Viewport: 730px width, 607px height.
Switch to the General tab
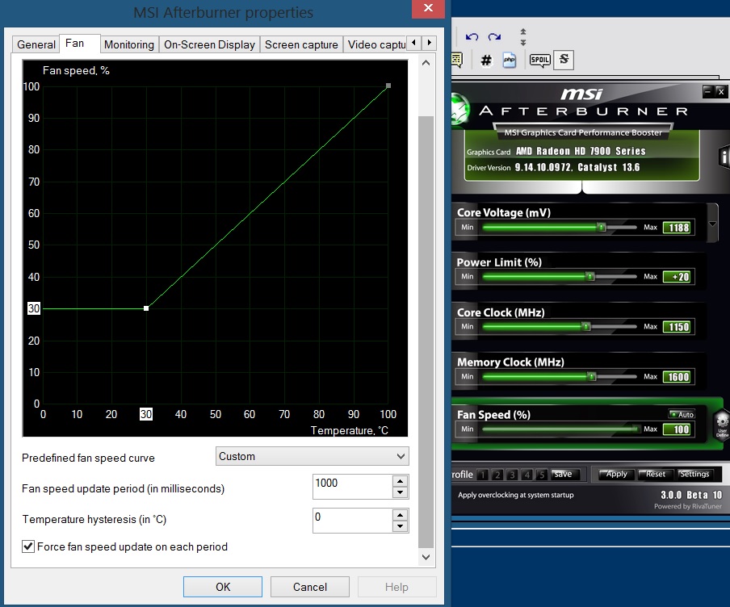(x=36, y=44)
